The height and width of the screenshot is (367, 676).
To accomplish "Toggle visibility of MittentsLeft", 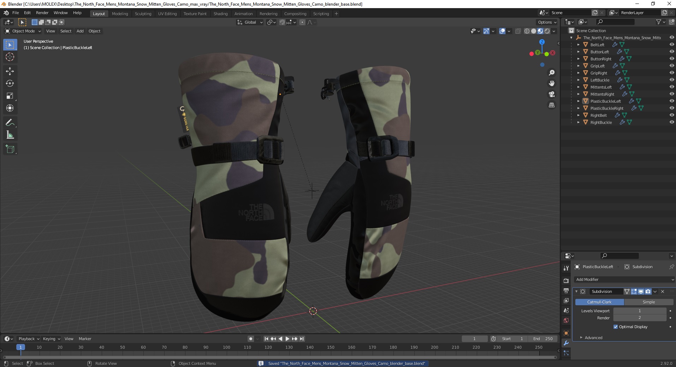I will (x=671, y=87).
